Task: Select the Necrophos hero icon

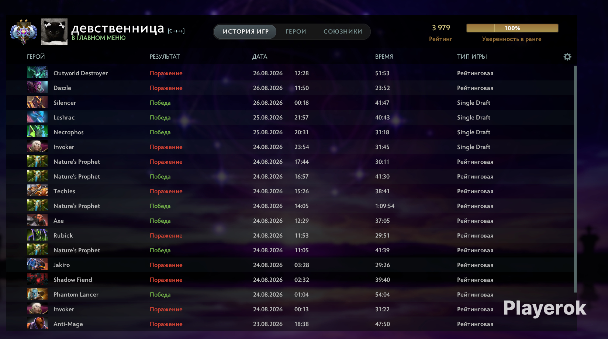Action: point(37,131)
